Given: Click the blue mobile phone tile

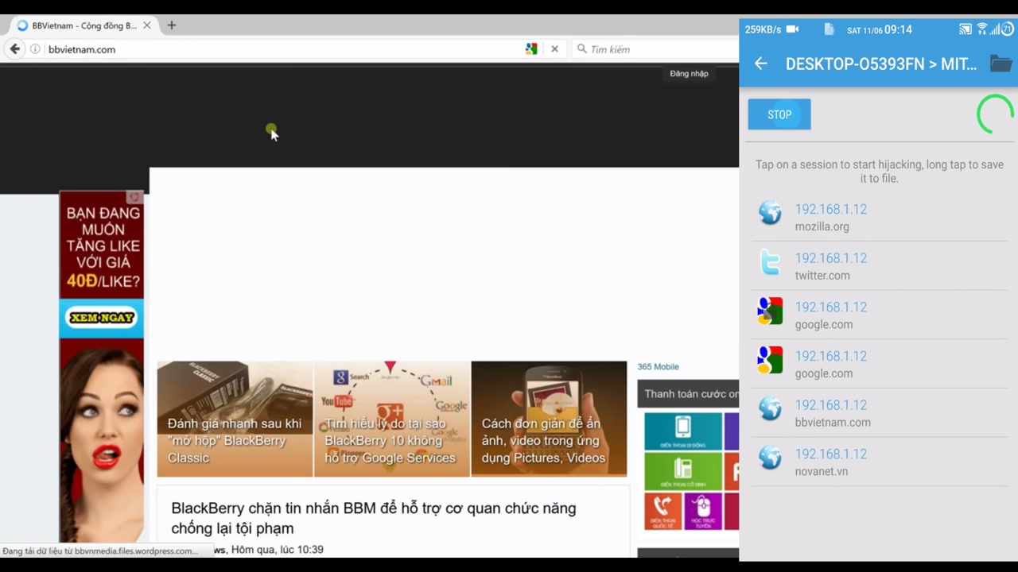Looking at the screenshot, I should click(682, 431).
